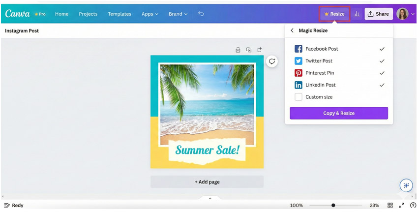Click the Magic assistant sparkle button
Image resolution: width=418 pixels, height=212 pixels.
coord(406,185)
